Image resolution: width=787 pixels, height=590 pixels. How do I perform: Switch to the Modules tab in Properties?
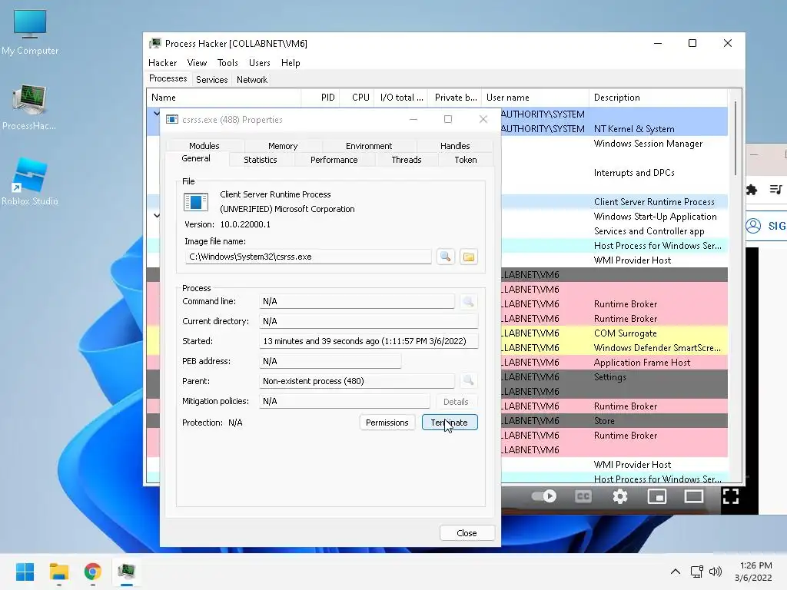[x=204, y=146]
